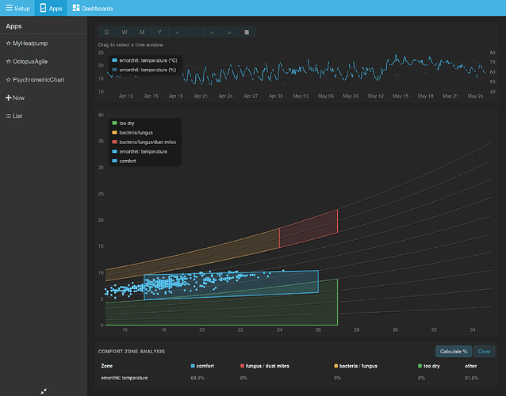
Task: Click the calendar icon in the time toolbar
Action: pyautogui.click(x=247, y=32)
